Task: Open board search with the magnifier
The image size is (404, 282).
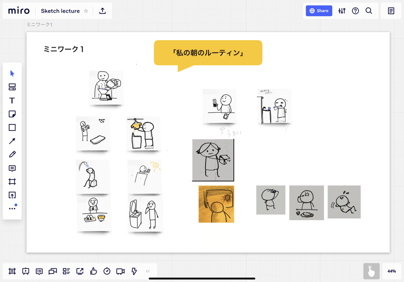Action: (x=369, y=11)
